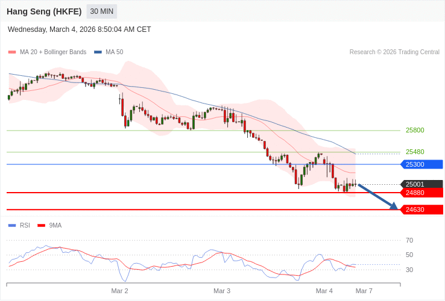Click the Mar 3 date axis label
This screenshot has height=301, width=445.
click(x=222, y=291)
